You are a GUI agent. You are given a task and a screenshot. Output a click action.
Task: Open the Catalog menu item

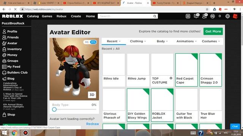click(x=33, y=16)
